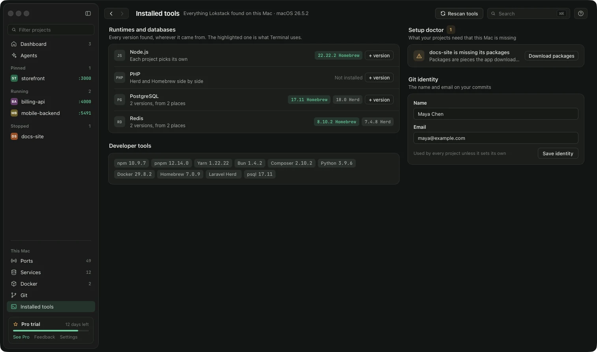
Task: Click the Git identity Email field
Action: click(496, 138)
